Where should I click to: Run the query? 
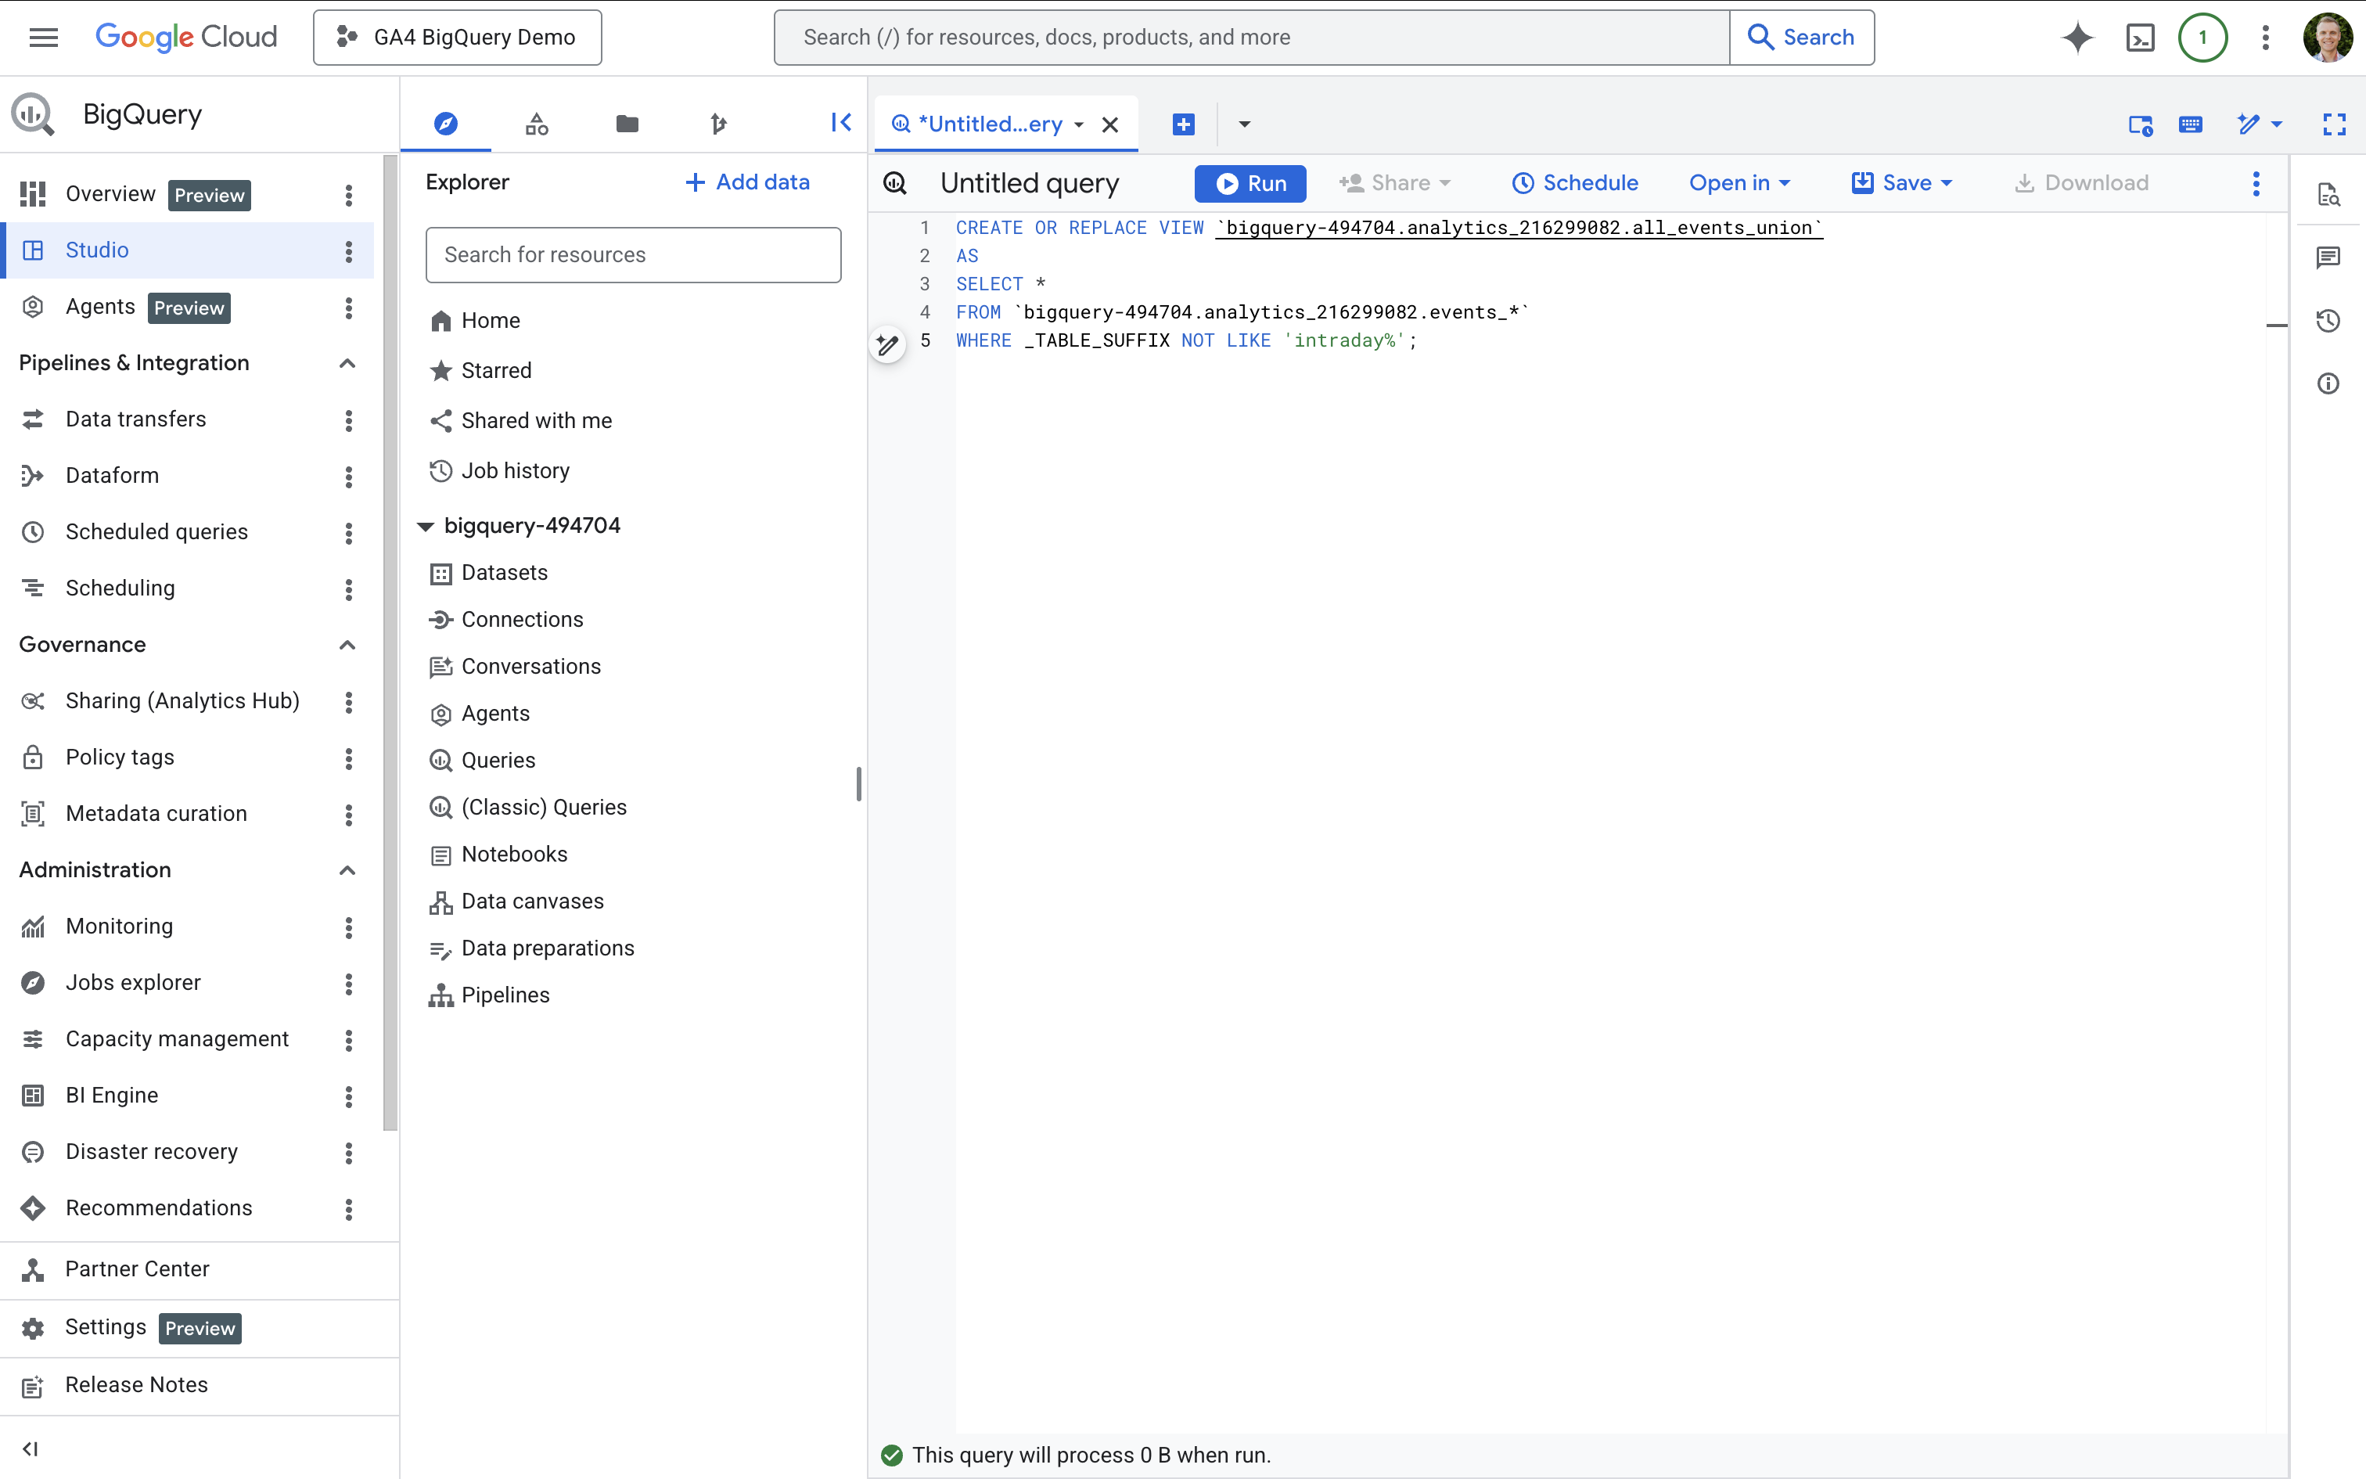1250,183
